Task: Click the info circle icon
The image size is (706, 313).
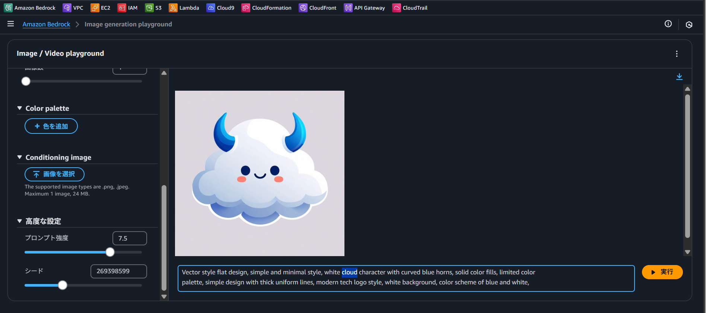Action: point(668,24)
